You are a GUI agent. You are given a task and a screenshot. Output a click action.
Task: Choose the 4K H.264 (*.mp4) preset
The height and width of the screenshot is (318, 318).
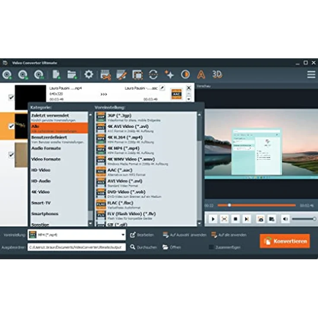click(x=146, y=139)
